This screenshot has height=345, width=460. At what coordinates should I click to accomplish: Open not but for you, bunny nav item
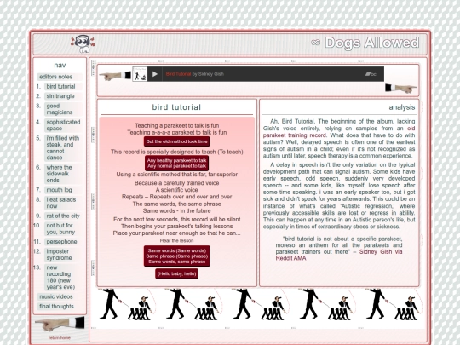click(x=63, y=229)
